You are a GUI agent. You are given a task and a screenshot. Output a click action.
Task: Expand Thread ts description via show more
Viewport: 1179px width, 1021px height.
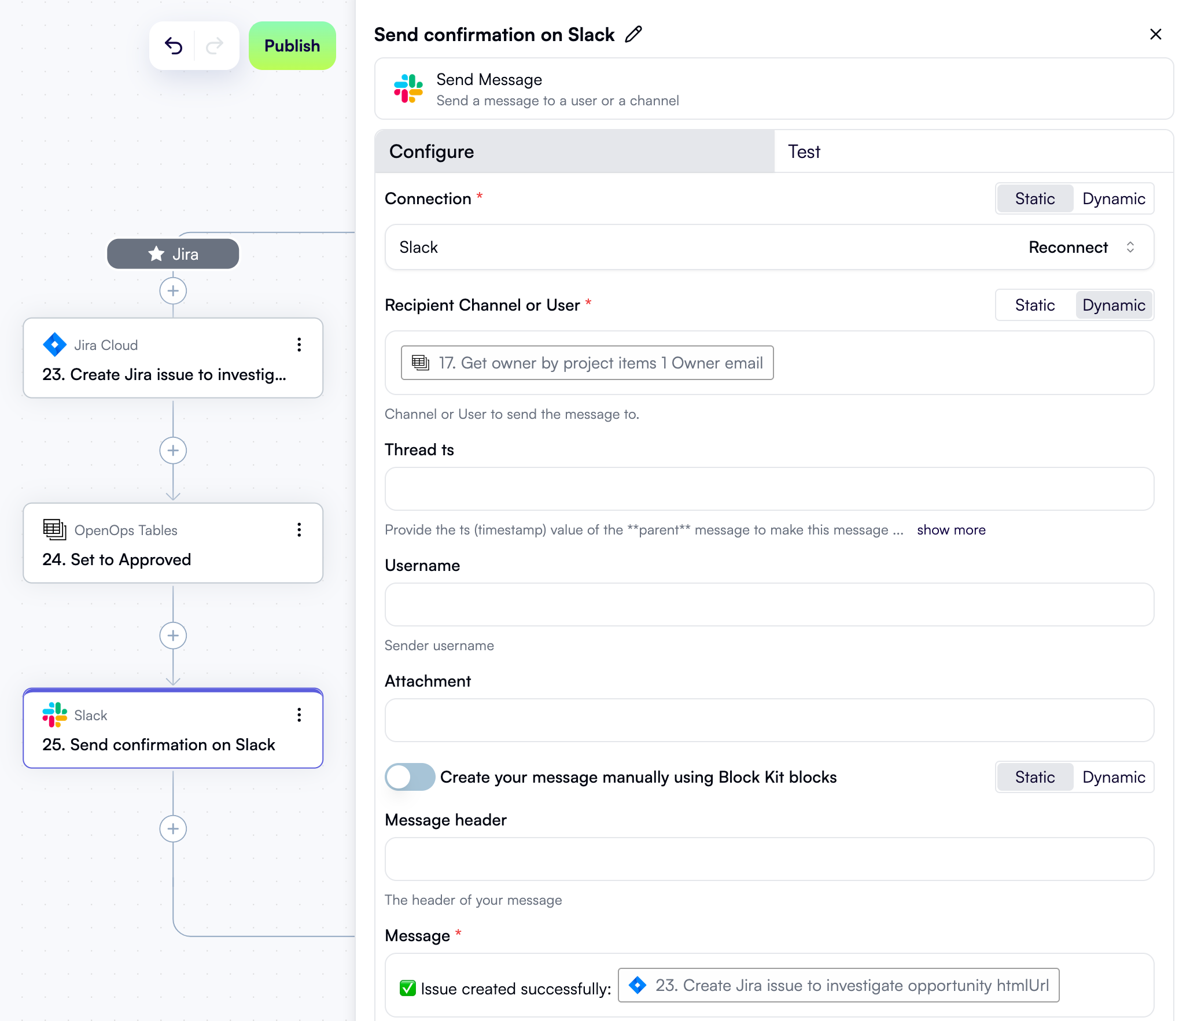pos(951,529)
